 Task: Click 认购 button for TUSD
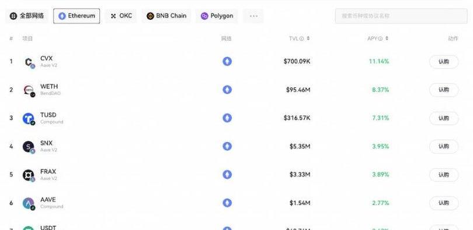pyautogui.click(x=444, y=118)
